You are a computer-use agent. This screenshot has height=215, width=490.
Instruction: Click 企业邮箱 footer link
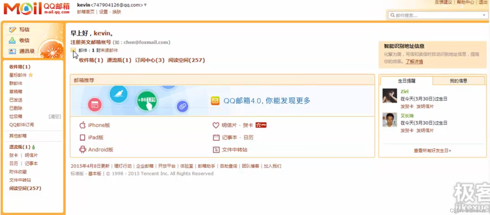click(145, 166)
